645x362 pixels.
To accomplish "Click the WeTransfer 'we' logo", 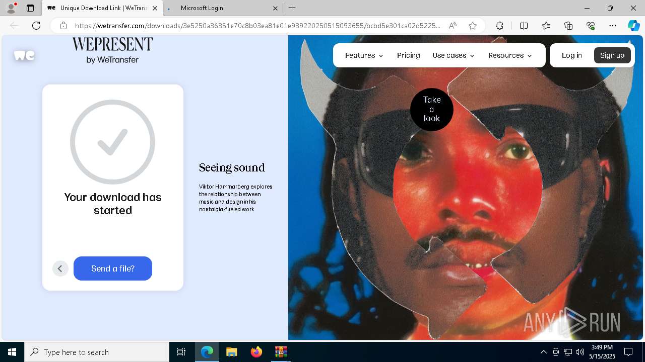I will 24,55.
